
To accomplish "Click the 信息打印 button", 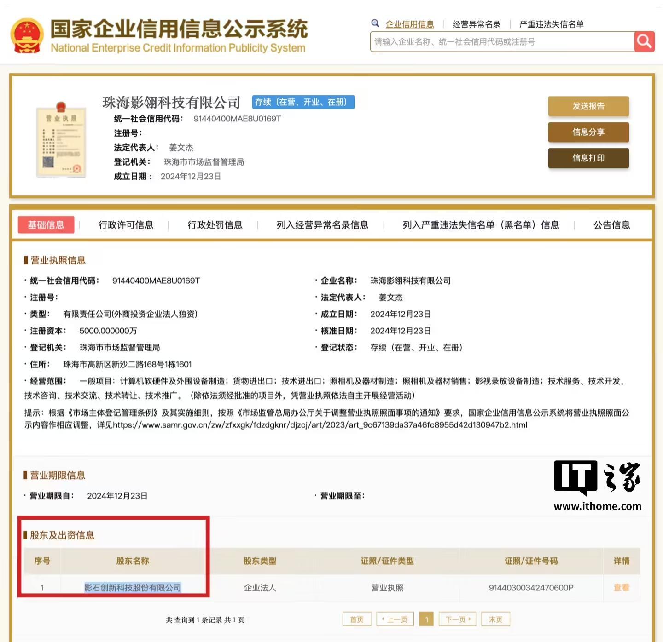I will tap(588, 158).
